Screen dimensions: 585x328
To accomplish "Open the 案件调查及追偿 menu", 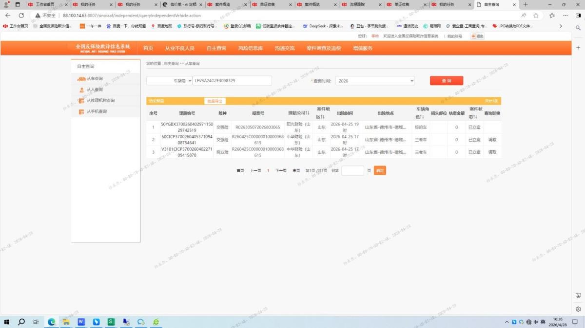I will coord(324,48).
